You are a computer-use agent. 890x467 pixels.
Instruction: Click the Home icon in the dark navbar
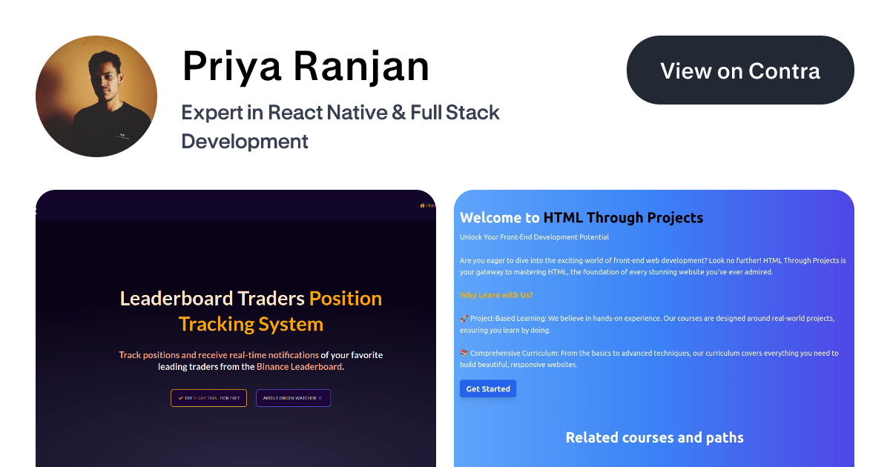tap(422, 206)
